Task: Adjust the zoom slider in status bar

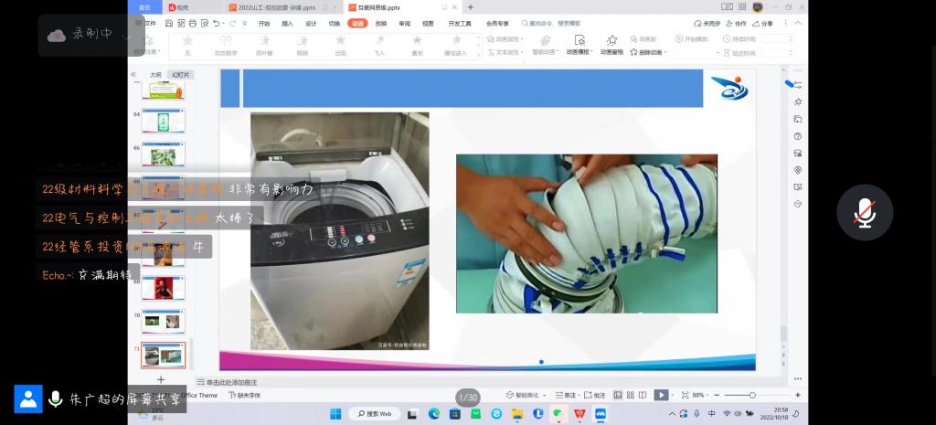Action: pos(752,395)
